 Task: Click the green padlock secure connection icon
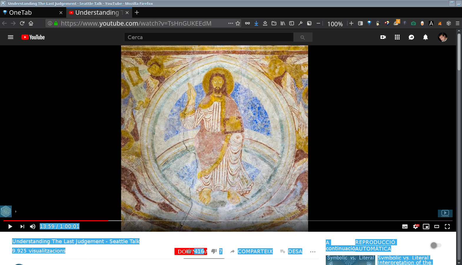pyautogui.click(x=56, y=23)
